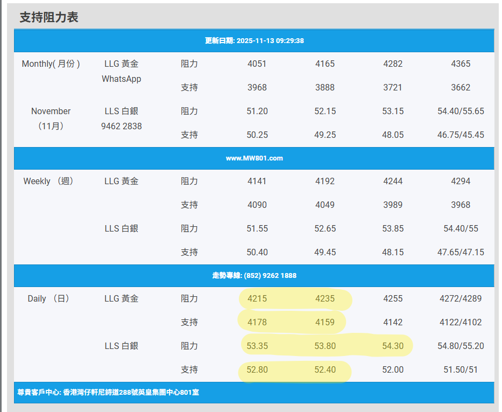The width and height of the screenshot is (502, 412).
Task: Click the monthly silver value 54.40/55.65
Action: 461,111
